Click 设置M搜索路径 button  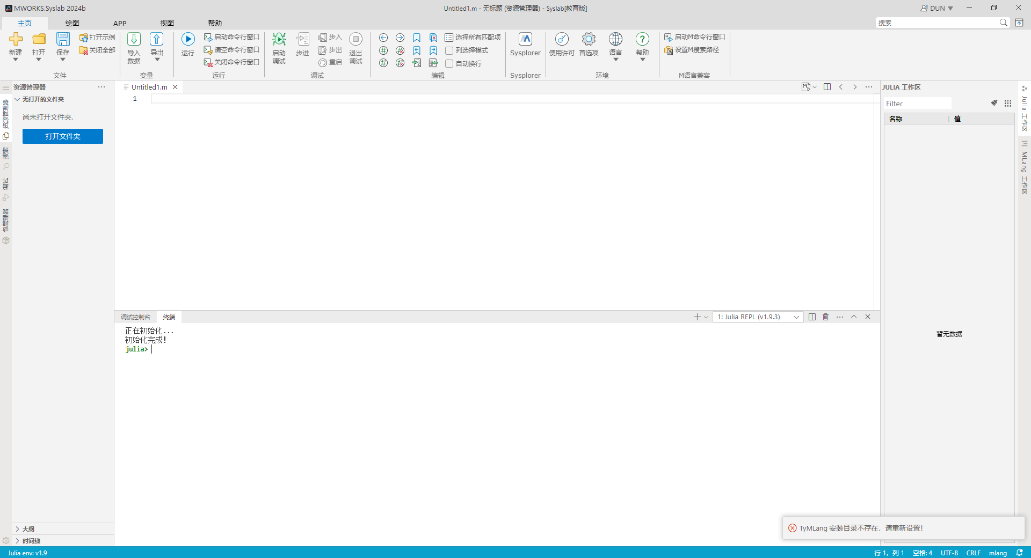coord(692,50)
